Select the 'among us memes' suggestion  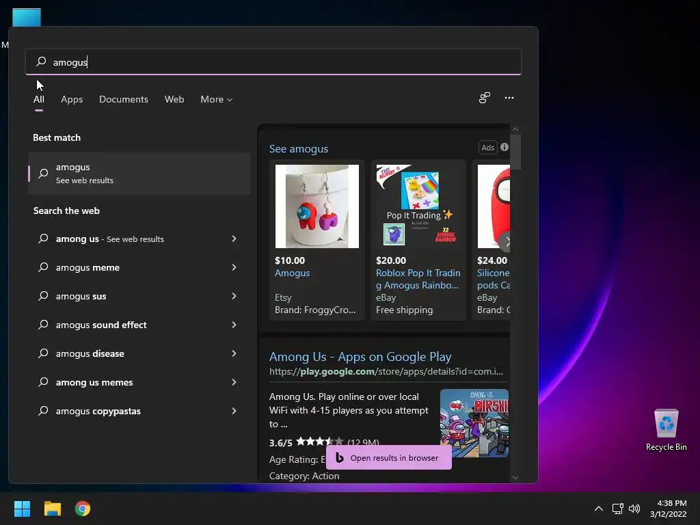[x=94, y=382]
